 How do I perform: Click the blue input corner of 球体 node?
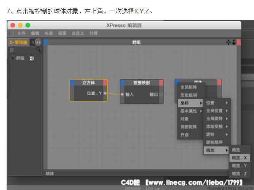pyautogui.click(x=177, y=81)
